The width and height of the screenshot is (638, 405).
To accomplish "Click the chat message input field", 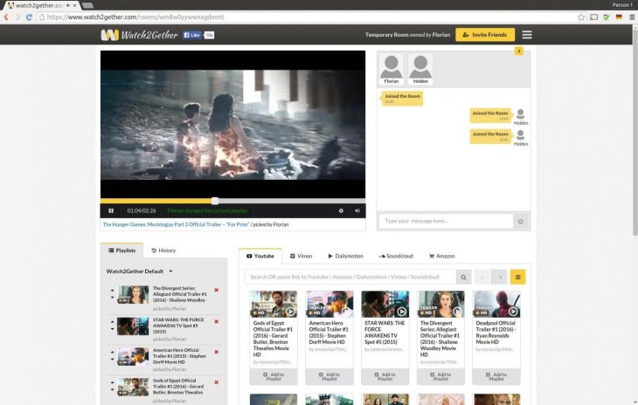I will point(446,221).
